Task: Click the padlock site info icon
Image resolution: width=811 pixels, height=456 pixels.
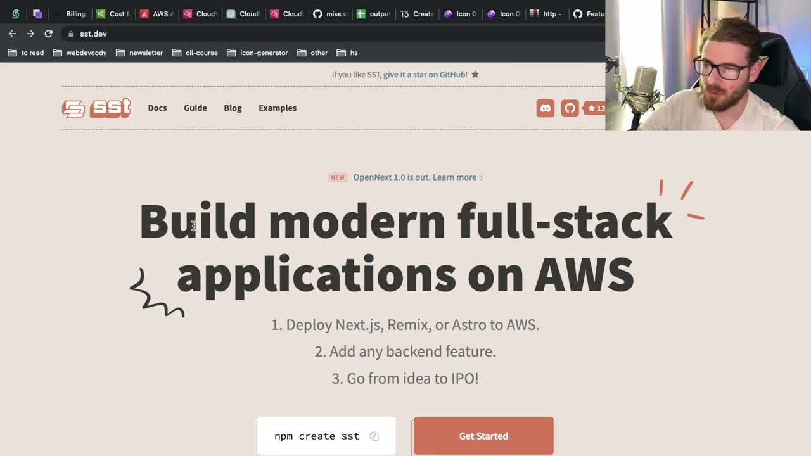Action: [x=70, y=34]
